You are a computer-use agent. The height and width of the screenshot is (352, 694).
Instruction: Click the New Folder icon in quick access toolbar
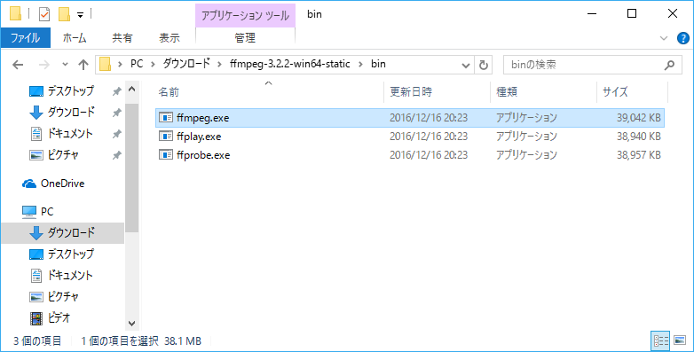click(65, 14)
